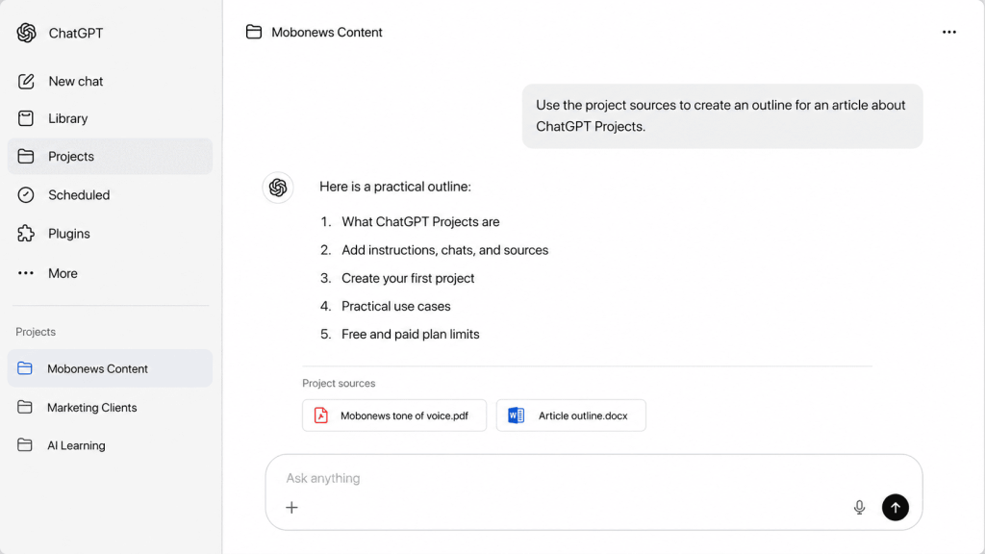985x554 pixels.
Task: Click the microphone voice input icon
Action: tap(859, 507)
